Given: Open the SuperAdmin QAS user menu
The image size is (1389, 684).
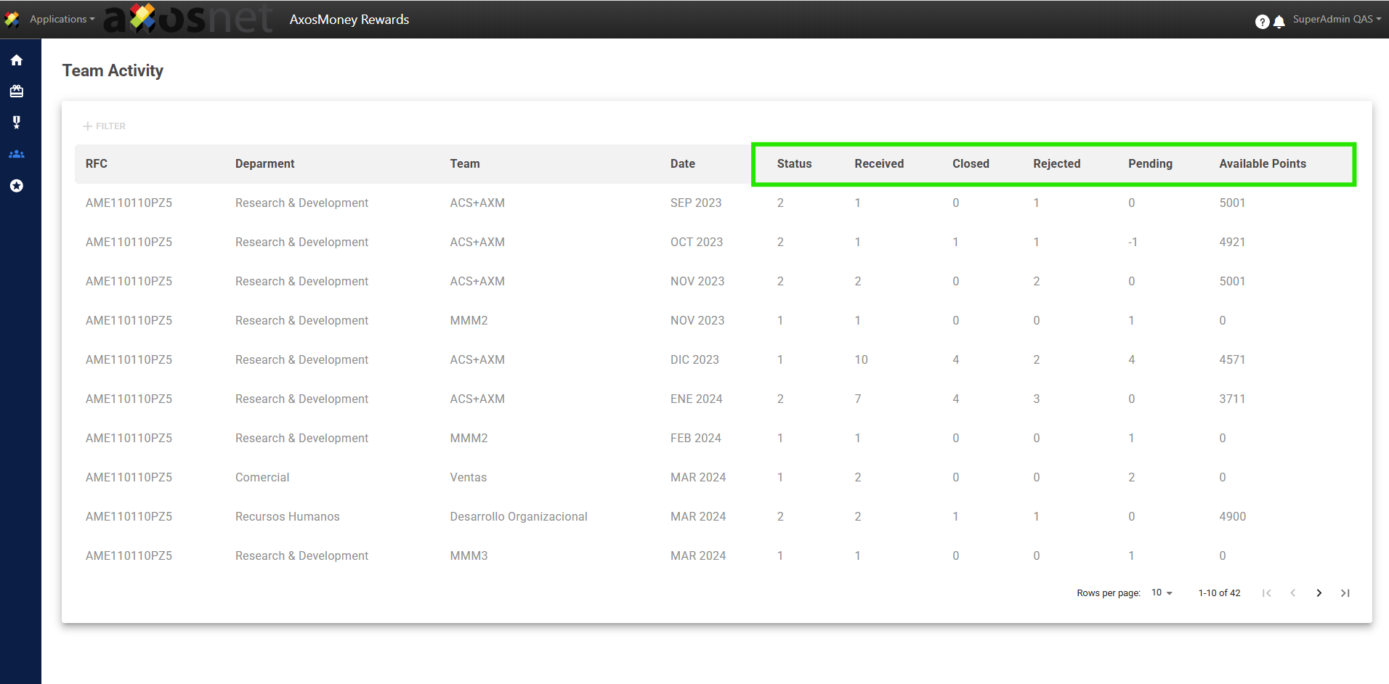Looking at the screenshot, I should 1336,20.
